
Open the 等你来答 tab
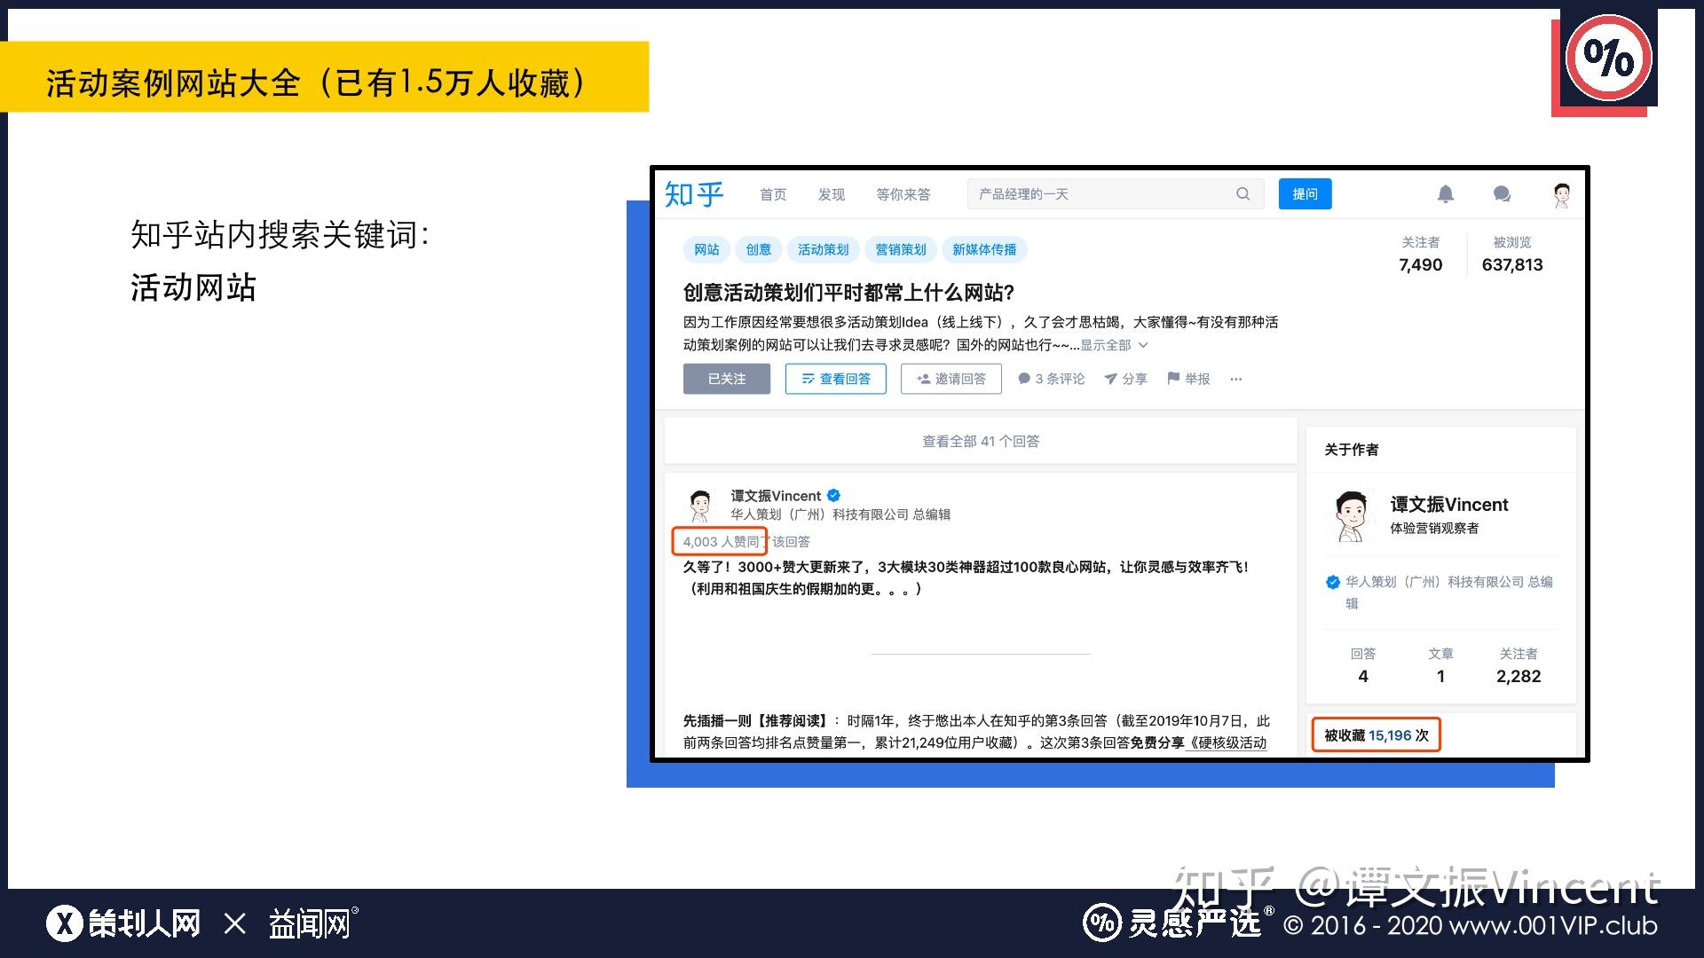(x=903, y=194)
